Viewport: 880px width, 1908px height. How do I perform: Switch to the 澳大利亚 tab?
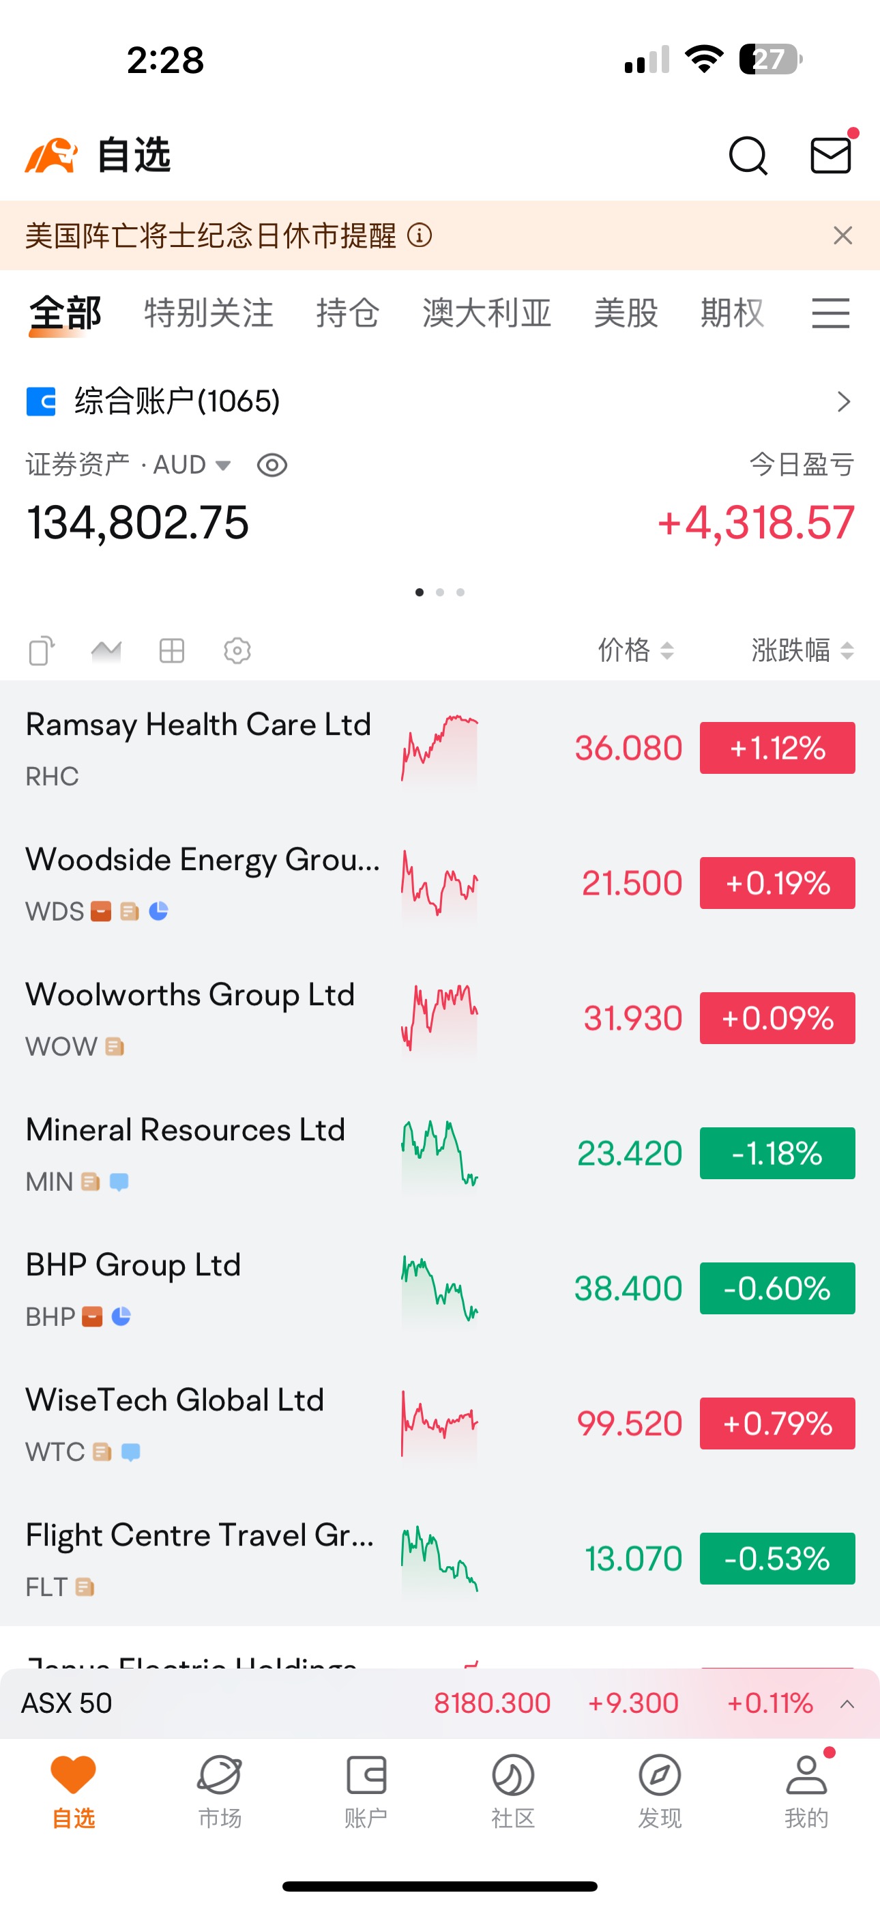(x=486, y=313)
